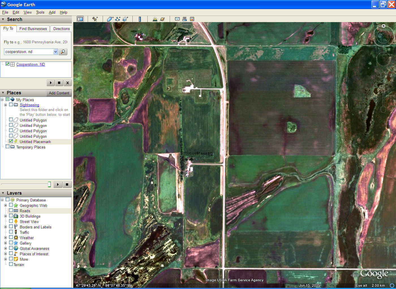Screen dimensions: 396x289
Task: Click the Geographic Web green star icon
Action: (x=16, y=205)
